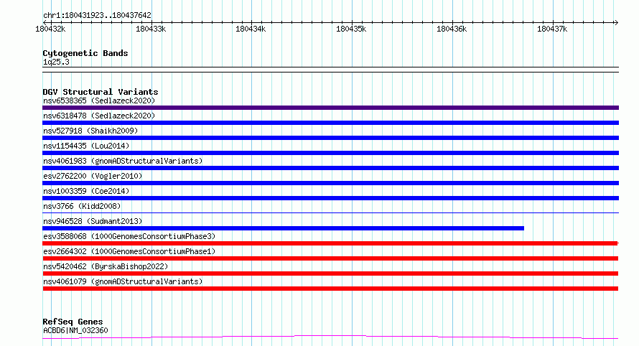Open the nsv6538365 (Sedlazeck2020) variant label
This screenshot has height=346, width=639.
pyautogui.click(x=99, y=100)
